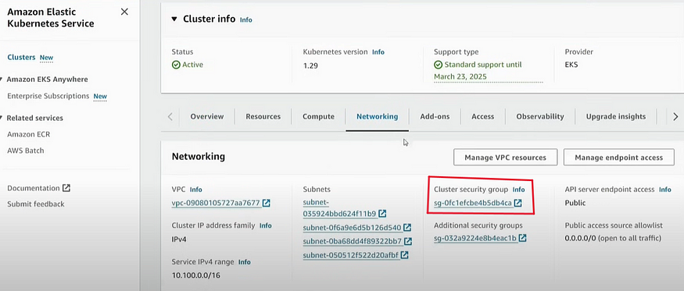Open external icon beside sg-0fc1efcbe4b5db4ca
This screenshot has height=291, width=684.
[x=517, y=203]
